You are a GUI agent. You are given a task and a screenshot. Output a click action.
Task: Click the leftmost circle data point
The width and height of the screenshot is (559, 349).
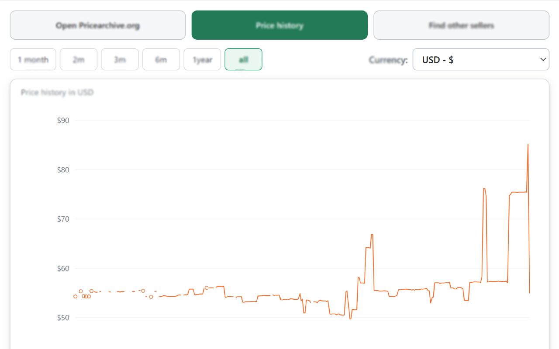click(76, 296)
